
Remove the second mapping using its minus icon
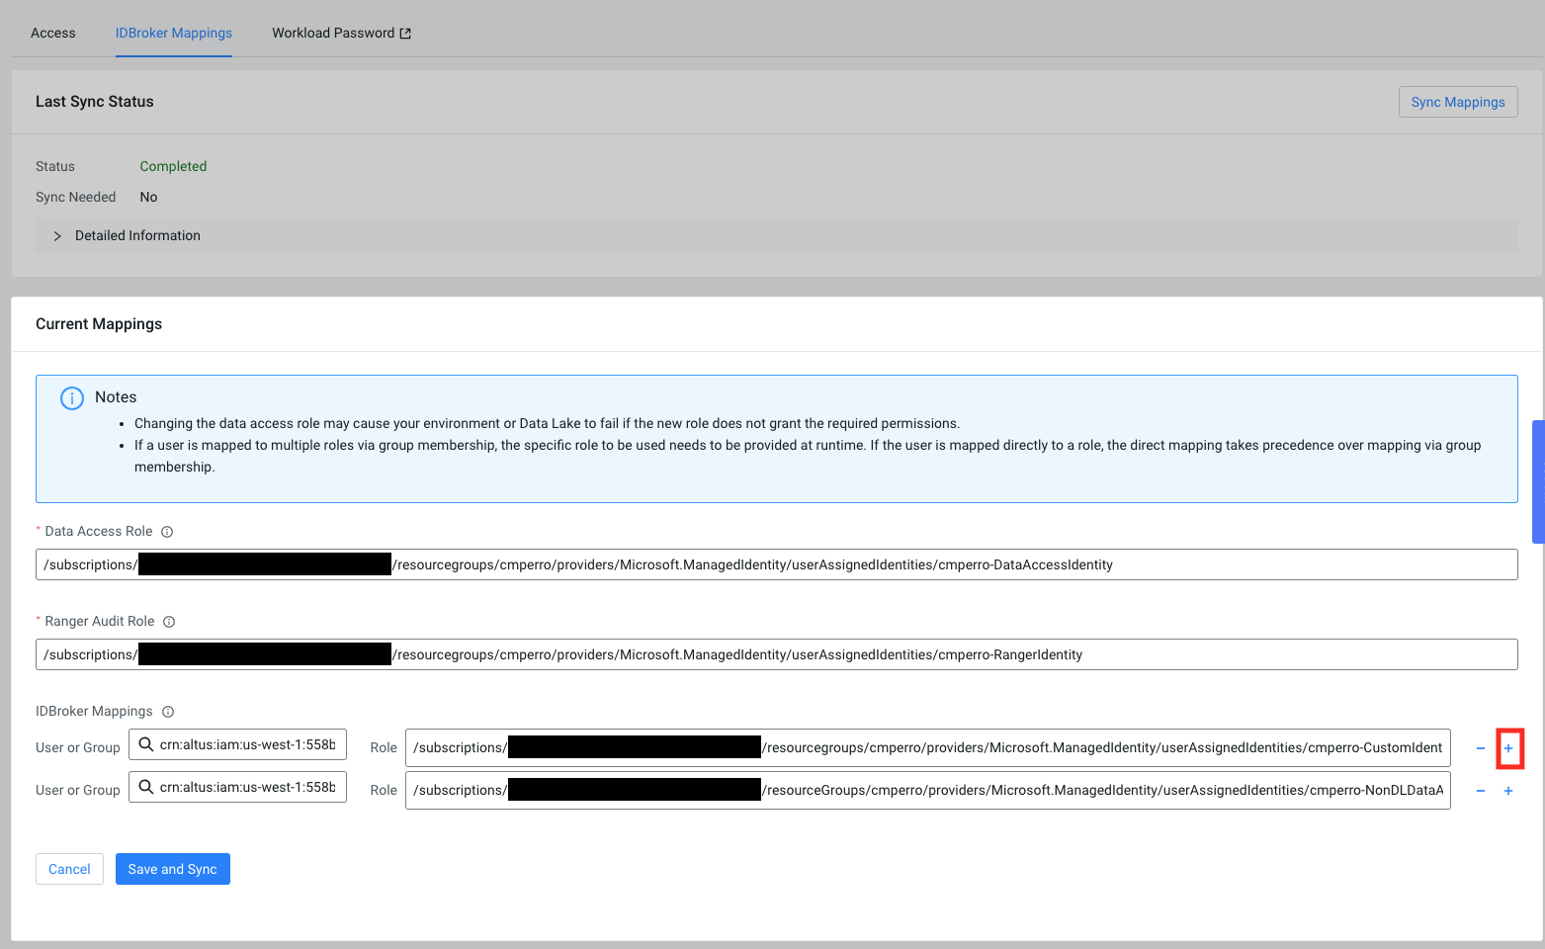[x=1480, y=791]
